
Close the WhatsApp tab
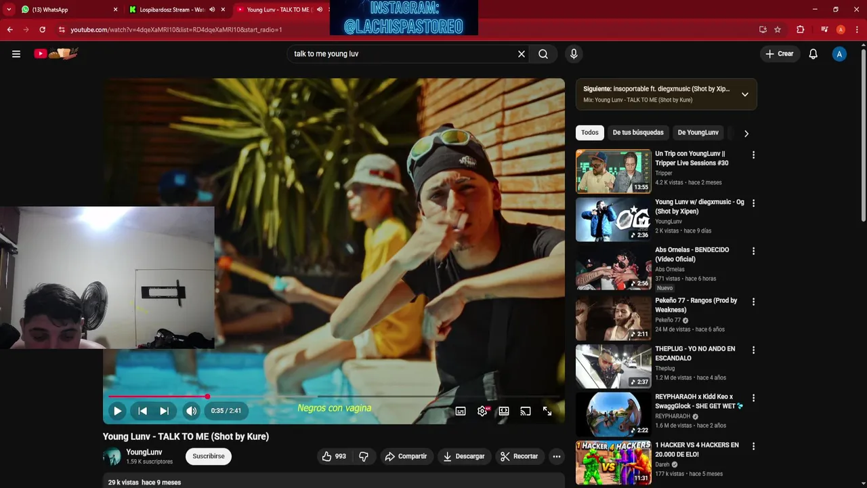click(115, 9)
